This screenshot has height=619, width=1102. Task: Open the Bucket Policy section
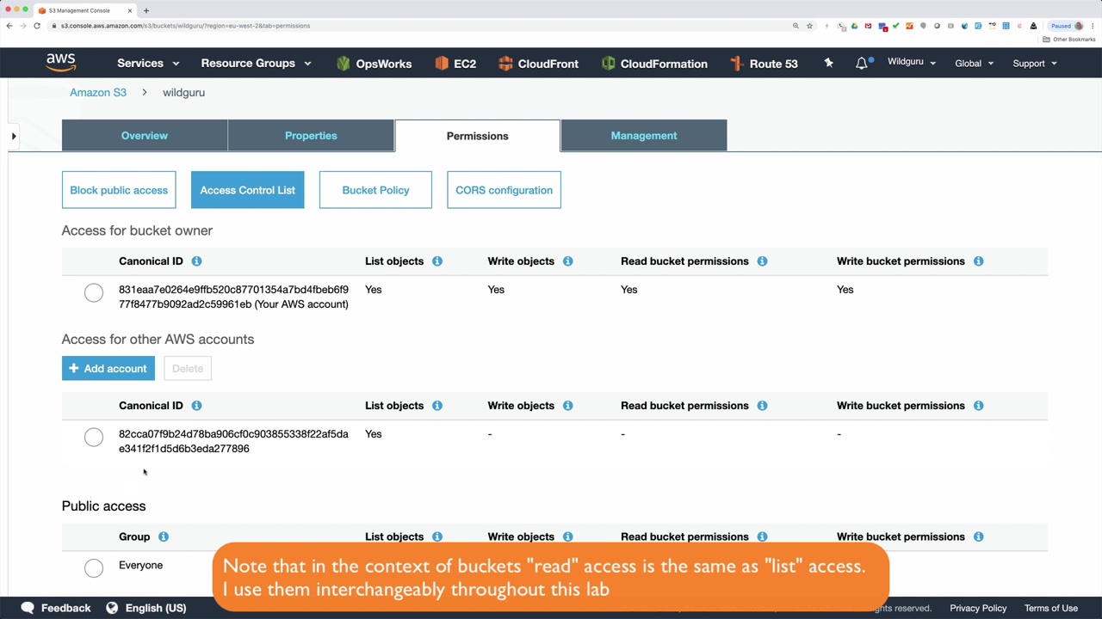(x=375, y=190)
